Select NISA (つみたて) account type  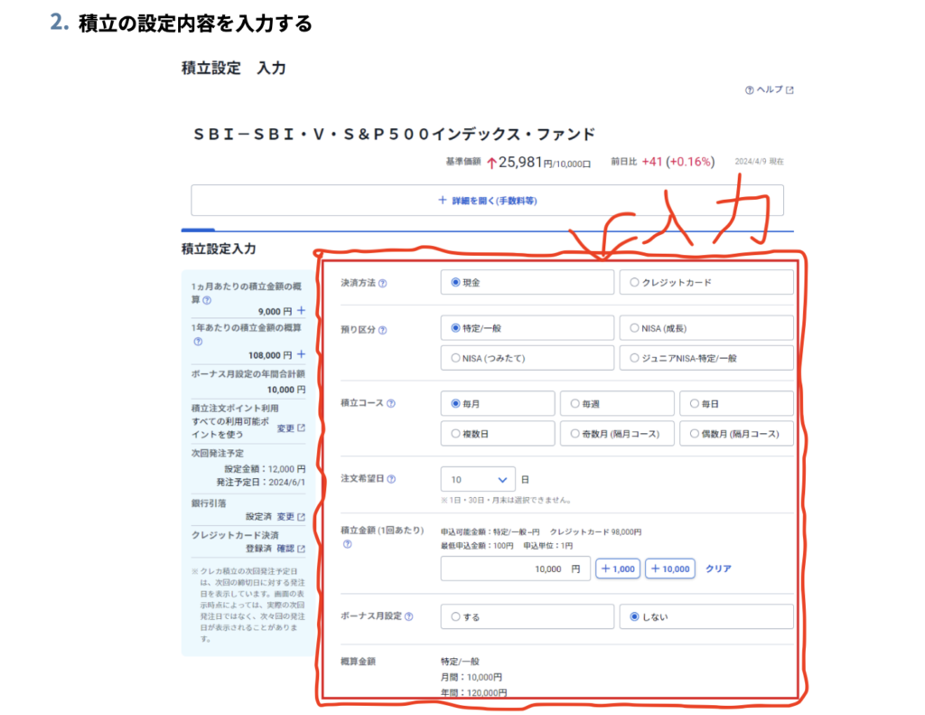pos(527,358)
